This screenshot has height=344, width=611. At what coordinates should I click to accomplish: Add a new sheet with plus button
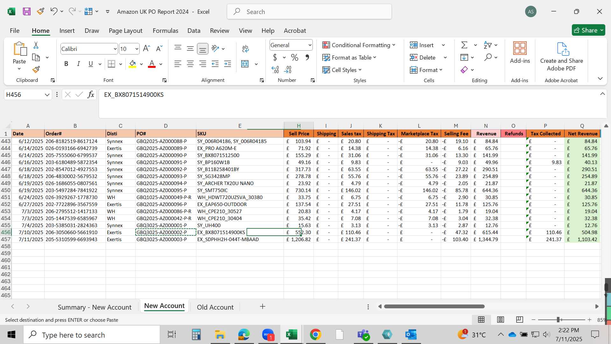(263, 306)
